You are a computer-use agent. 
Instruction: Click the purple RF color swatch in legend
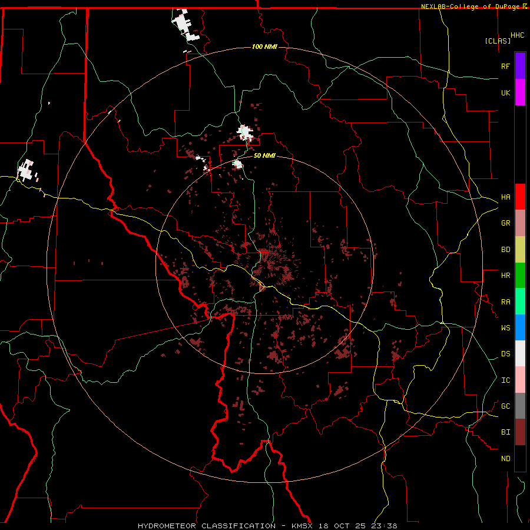[x=520, y=66]
